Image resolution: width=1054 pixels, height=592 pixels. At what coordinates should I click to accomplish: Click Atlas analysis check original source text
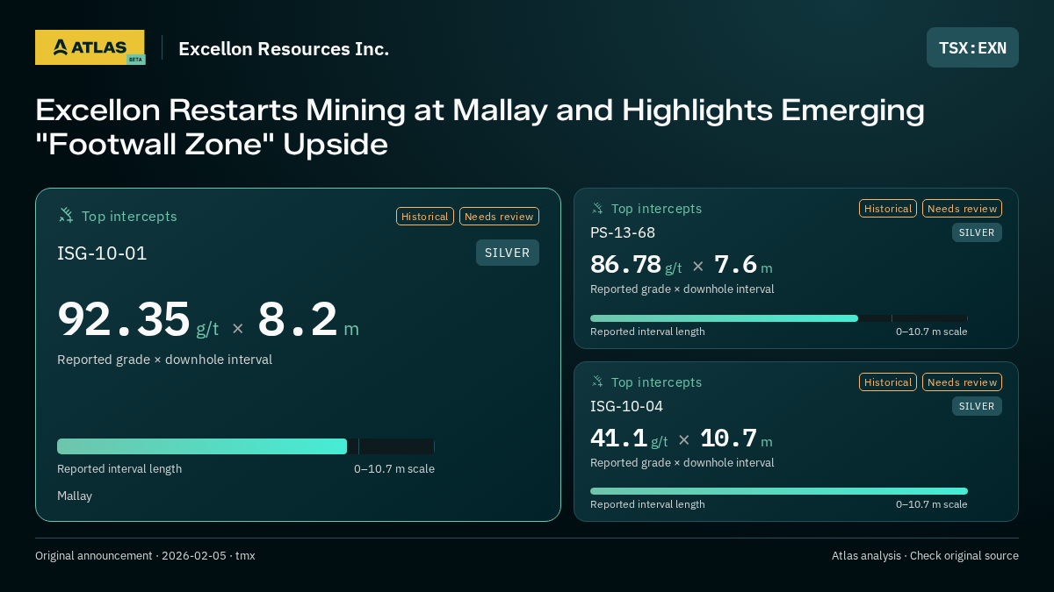click(925, 556)
